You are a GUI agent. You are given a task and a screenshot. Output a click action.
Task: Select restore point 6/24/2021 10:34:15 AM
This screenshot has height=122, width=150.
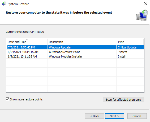75,52
